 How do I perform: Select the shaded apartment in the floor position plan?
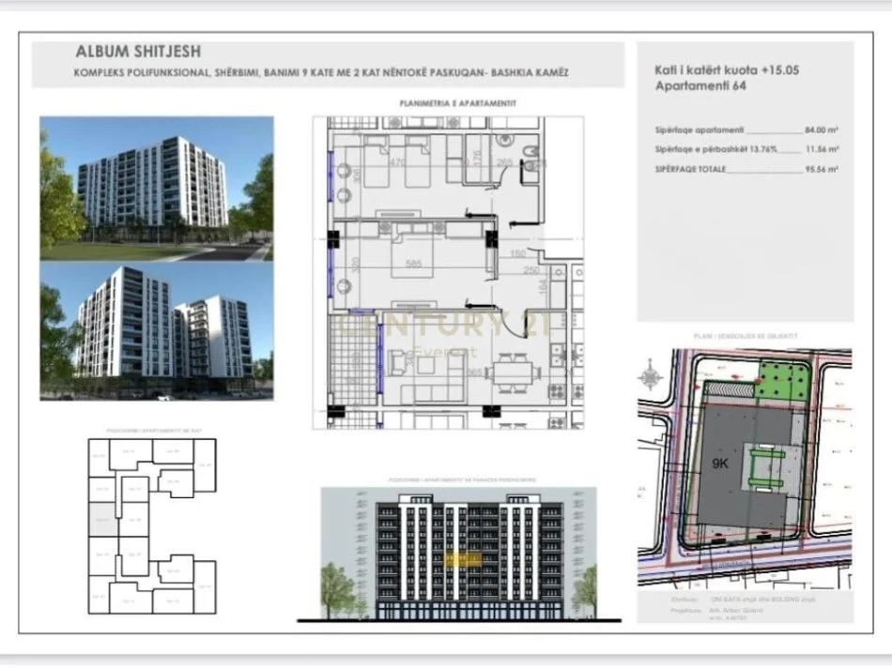(x=103, y=519)
